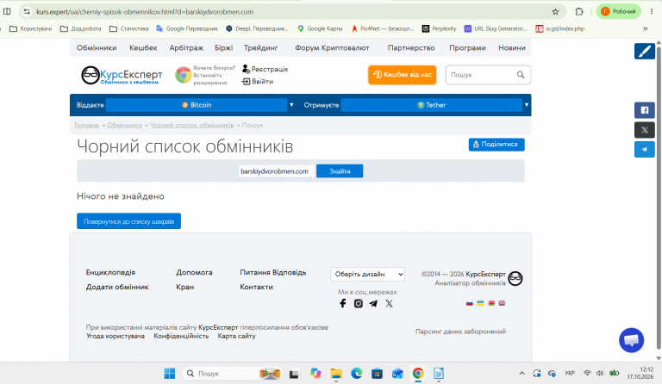The height and width of the screenshot is (384, 662).
Task: Show hidden system tray icons
Action: (x=521, y=374)
